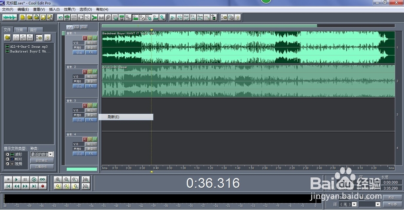Image resolution: width=404 pixels, height=210 pixels.
Task: Switch to waveform edit view icon
Action: tap(10, 17)
